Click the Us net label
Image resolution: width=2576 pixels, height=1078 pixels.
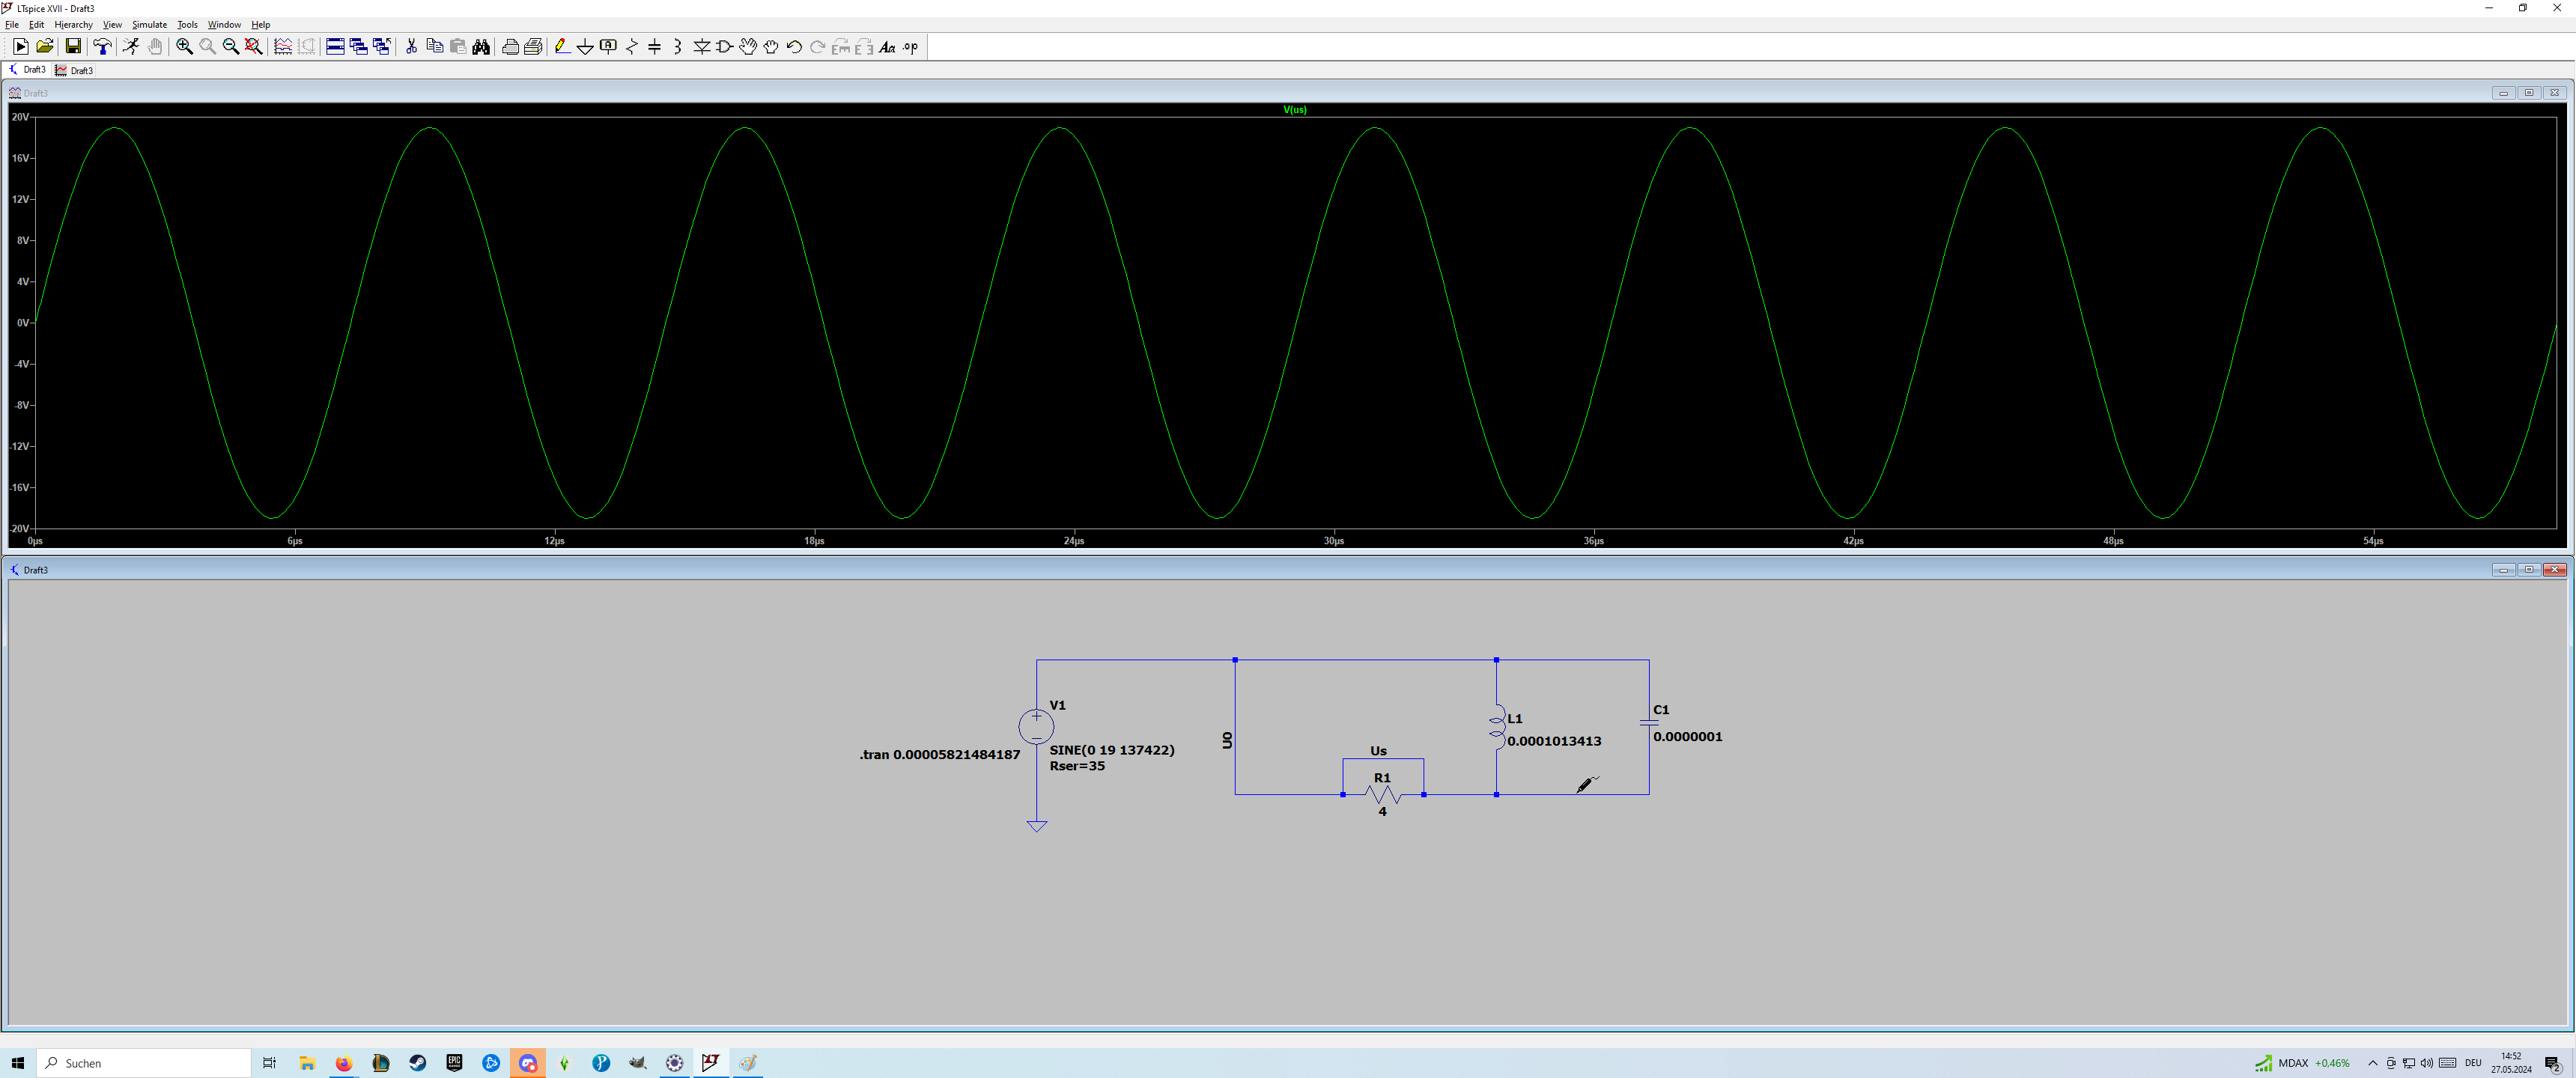click(1378, 751)
